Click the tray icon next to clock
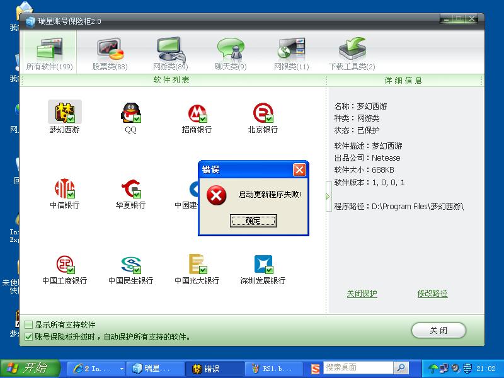Viewport: 504px width, 378px height. pos(467,369)
